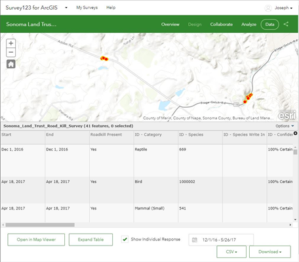Switch to the Collaborate tab
This screenshot has height=262, width=299.
pyautogui.click(x=222, y=24)
